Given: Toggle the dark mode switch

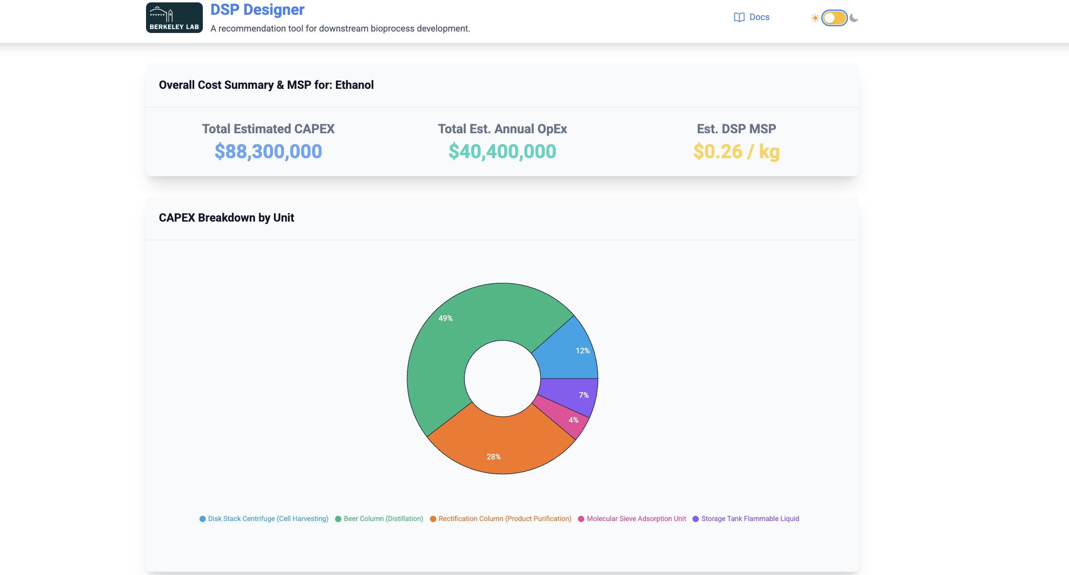Looking at the screenshot, I should point(834,18).
